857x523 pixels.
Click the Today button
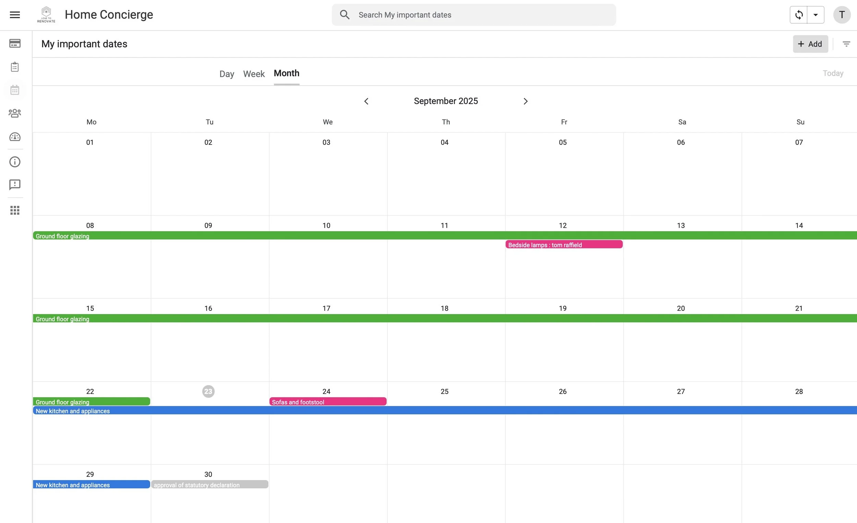click(833, 73)
